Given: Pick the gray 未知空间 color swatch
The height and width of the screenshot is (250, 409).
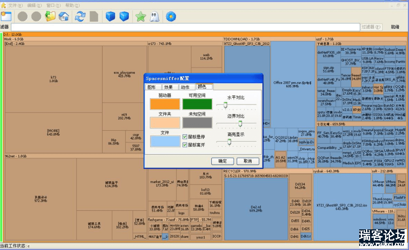Looking at the screenshot, I should click(197, 123).
